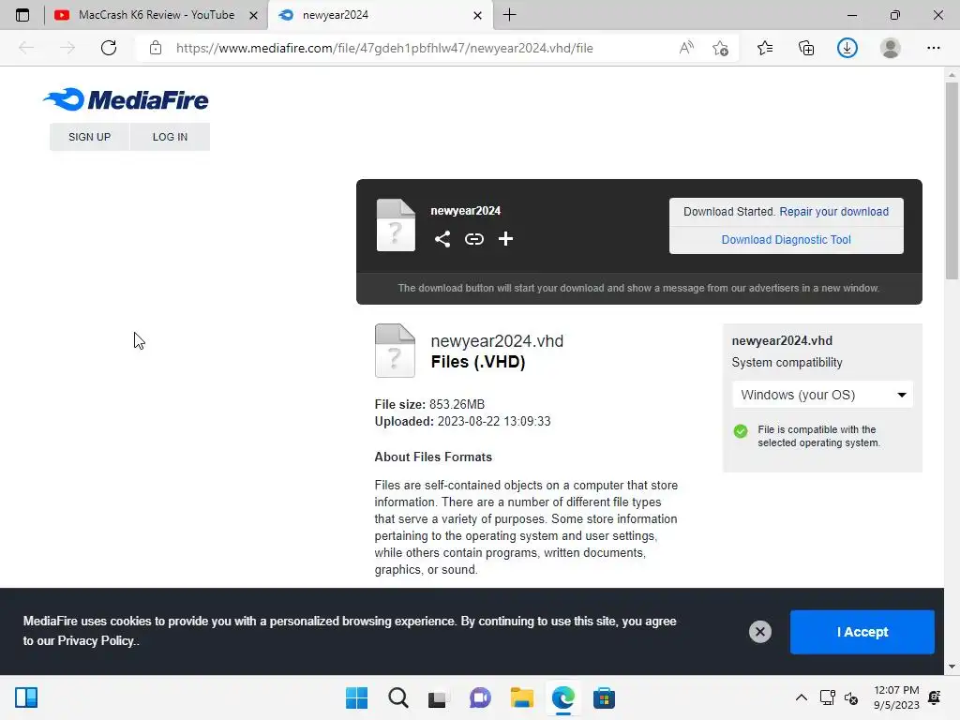Open Microsoft Store from taskbar
This screenshot has height=720, width=960.
604,697
